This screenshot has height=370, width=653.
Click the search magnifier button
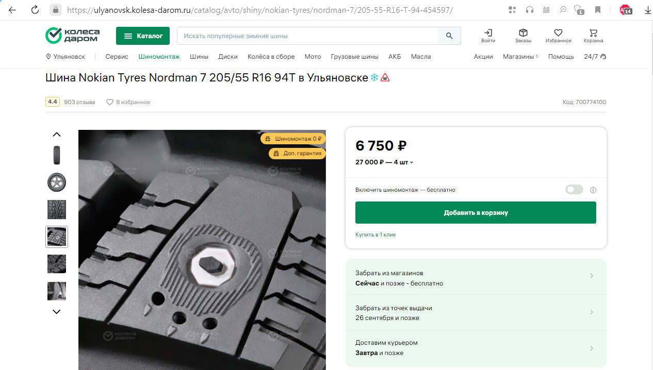pos(449,36)
